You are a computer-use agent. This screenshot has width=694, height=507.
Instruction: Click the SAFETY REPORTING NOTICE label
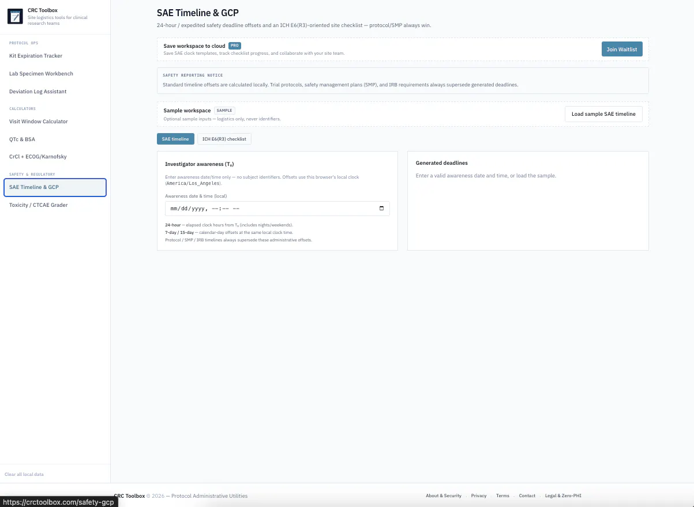(193, 75)
